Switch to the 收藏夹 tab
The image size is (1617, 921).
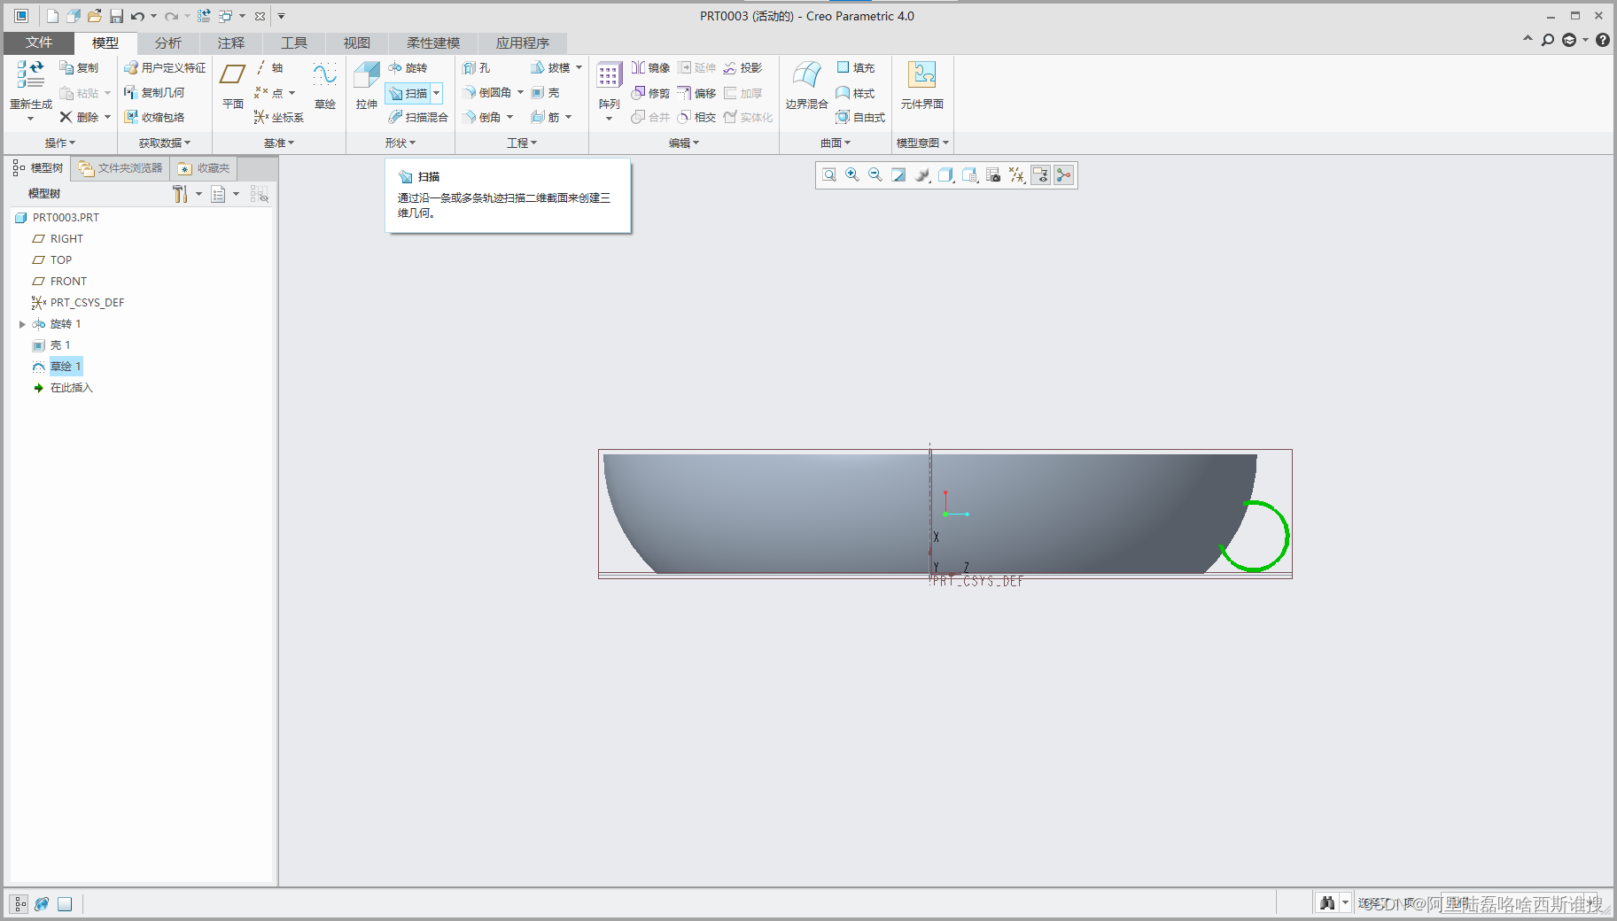(204, 168)
